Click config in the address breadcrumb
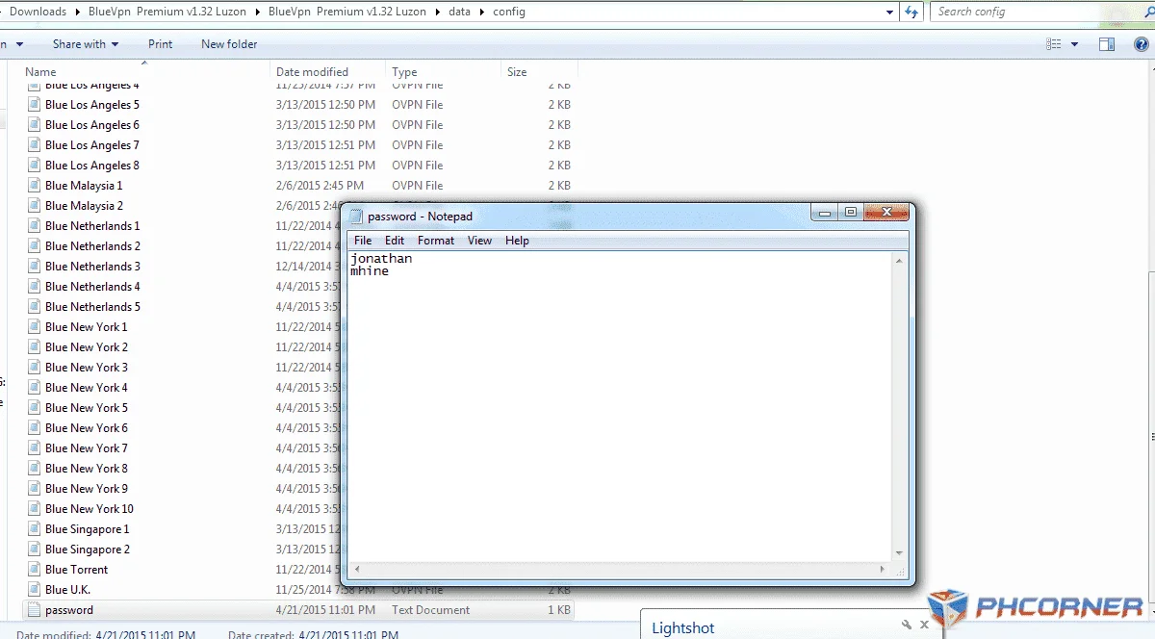1155x639 pixels. coord(509,12)
